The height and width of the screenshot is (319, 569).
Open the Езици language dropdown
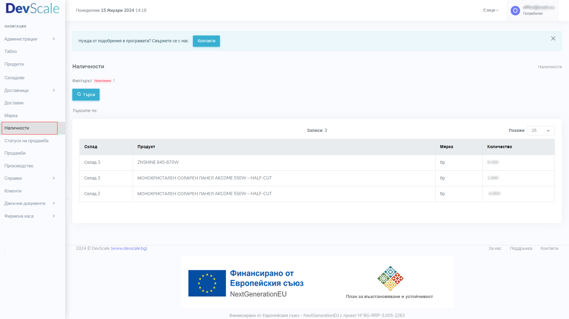pyautogui.click(x=491, y=10)
